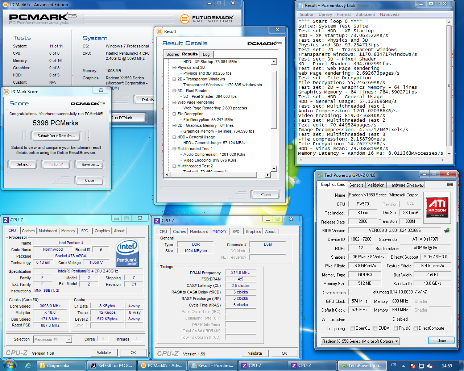This screenshot has width=464, height=371.
Task: Click the ATI Radeon logo in GPU-Z
Action: [437, 207]
